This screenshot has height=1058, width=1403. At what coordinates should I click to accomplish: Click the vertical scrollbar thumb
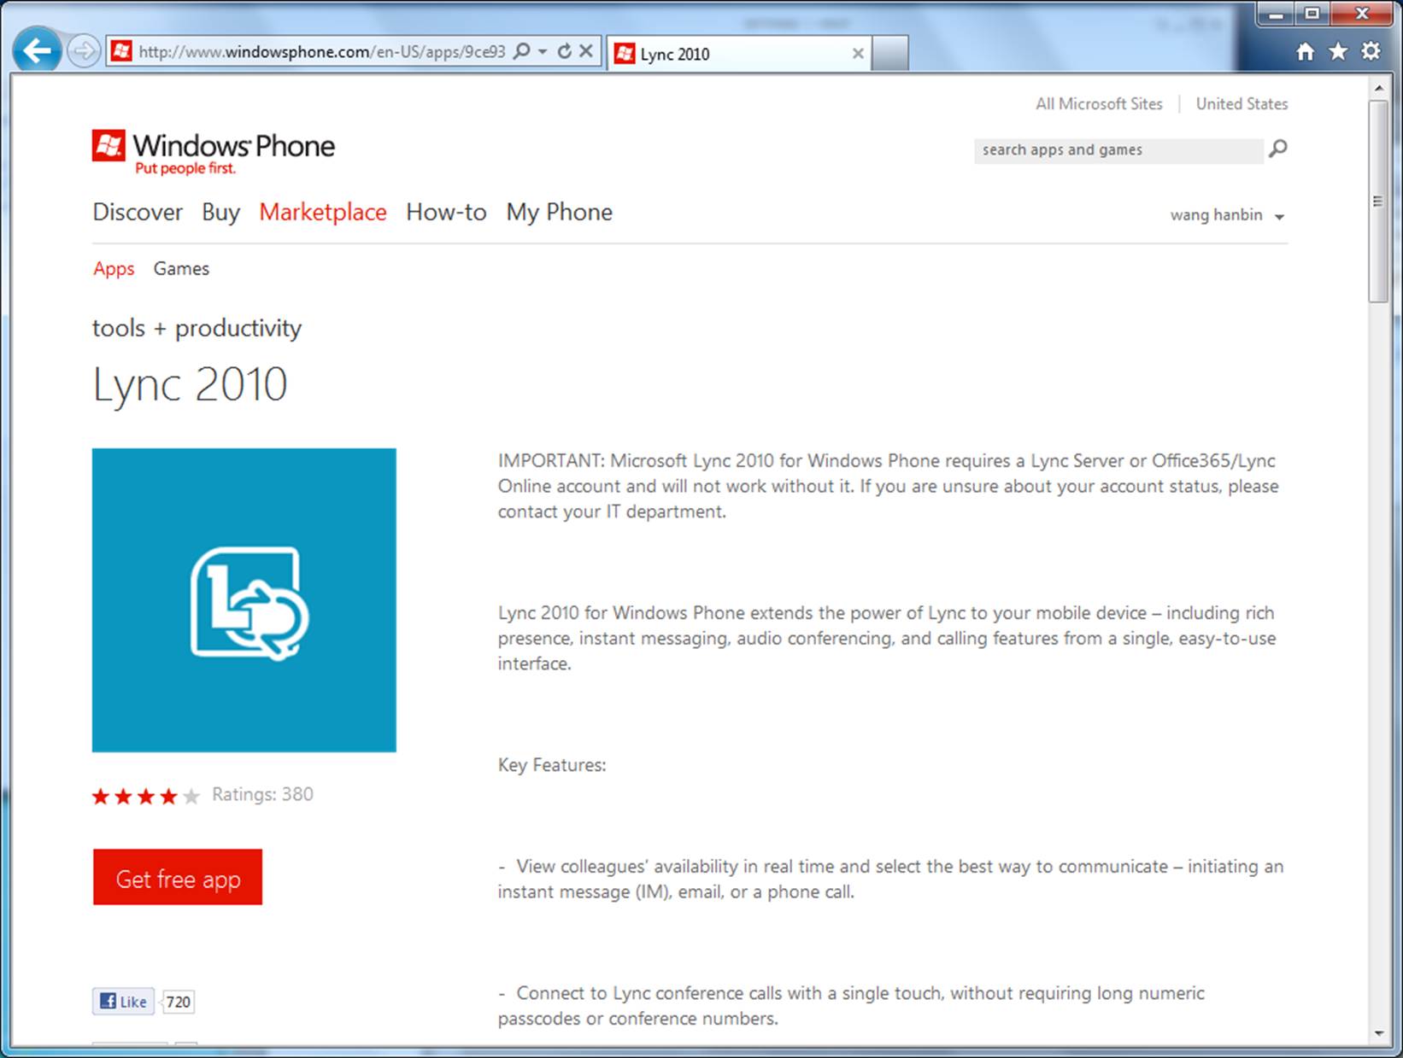[x=1378, y=202]
